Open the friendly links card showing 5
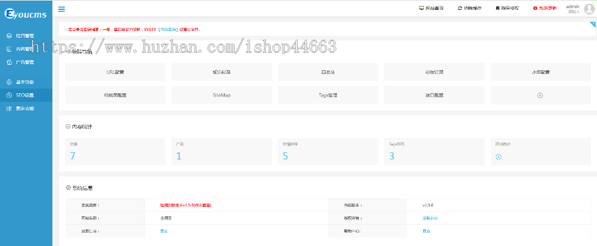 click(328, 151)
